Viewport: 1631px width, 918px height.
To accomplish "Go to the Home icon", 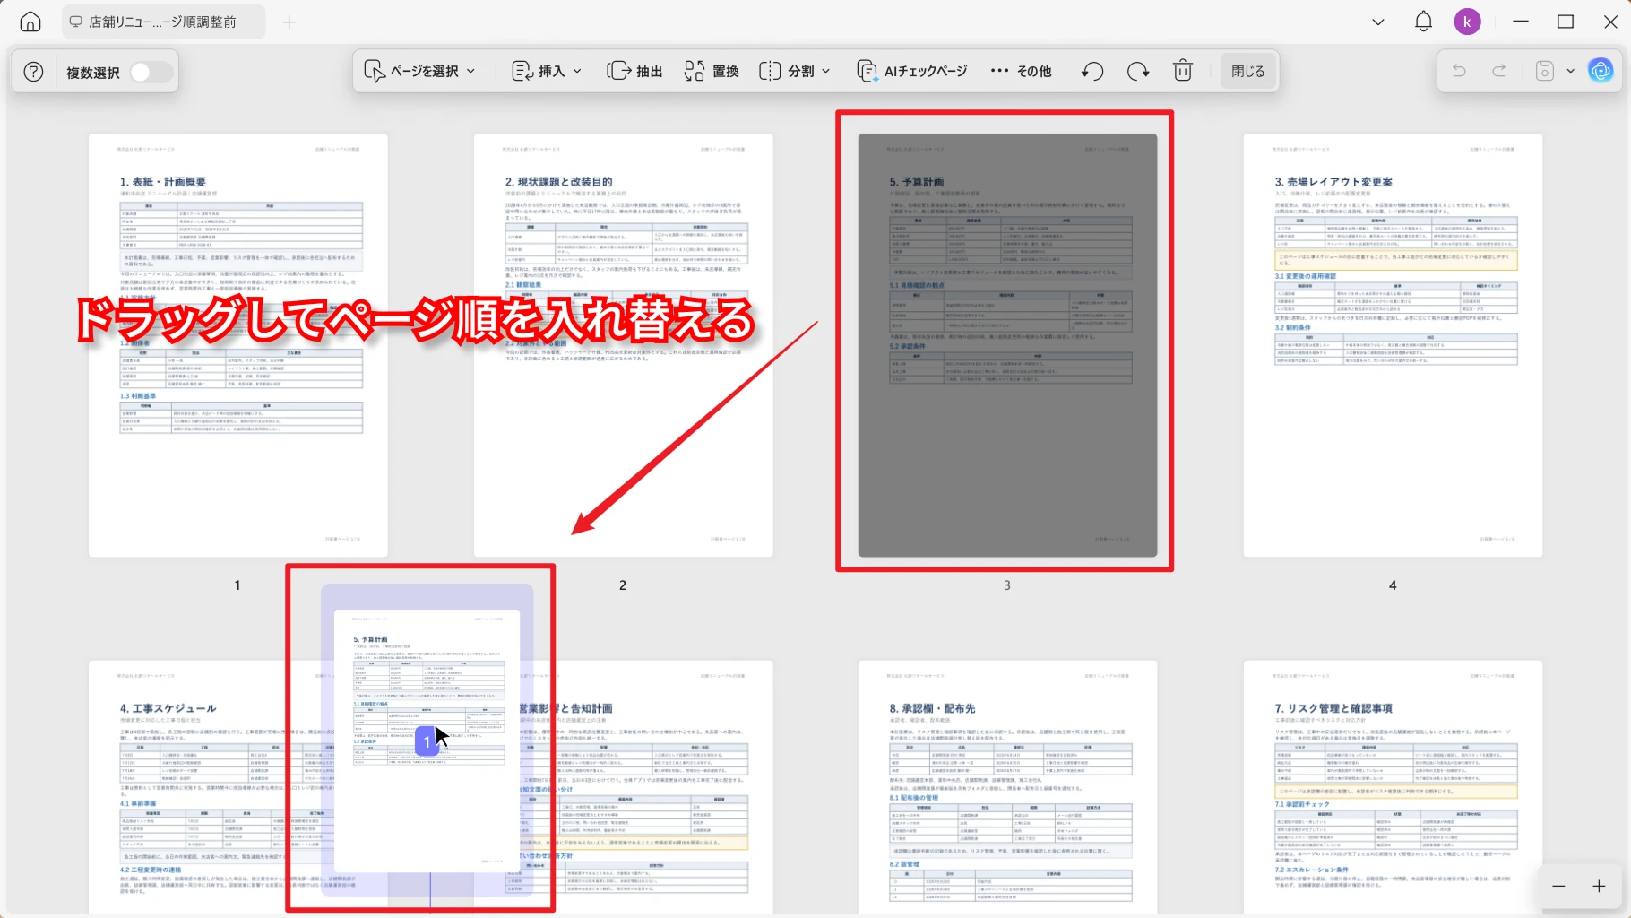I will pyautogui.click(x=30, y=22).
